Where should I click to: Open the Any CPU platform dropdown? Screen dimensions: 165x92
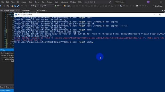pos(47,6)
